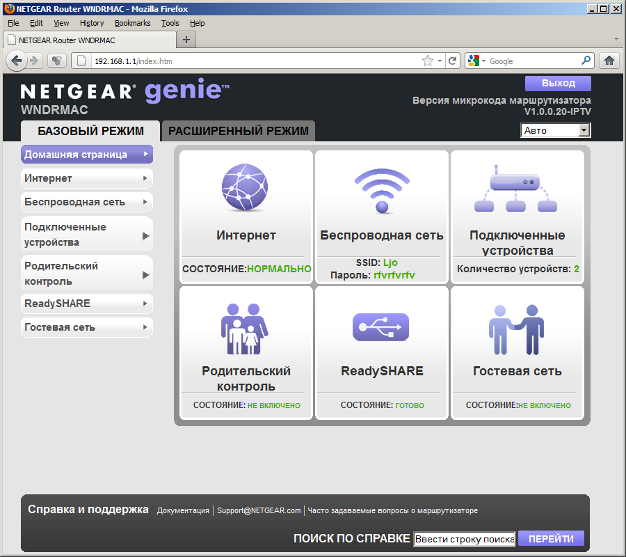Go back using Firefox back arrow
Viewport: 626px width, 557px height.
pyautogui.click(x=17, y=61)
